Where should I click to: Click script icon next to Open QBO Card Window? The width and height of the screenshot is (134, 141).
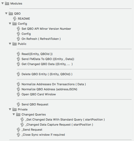click(18, 94)
